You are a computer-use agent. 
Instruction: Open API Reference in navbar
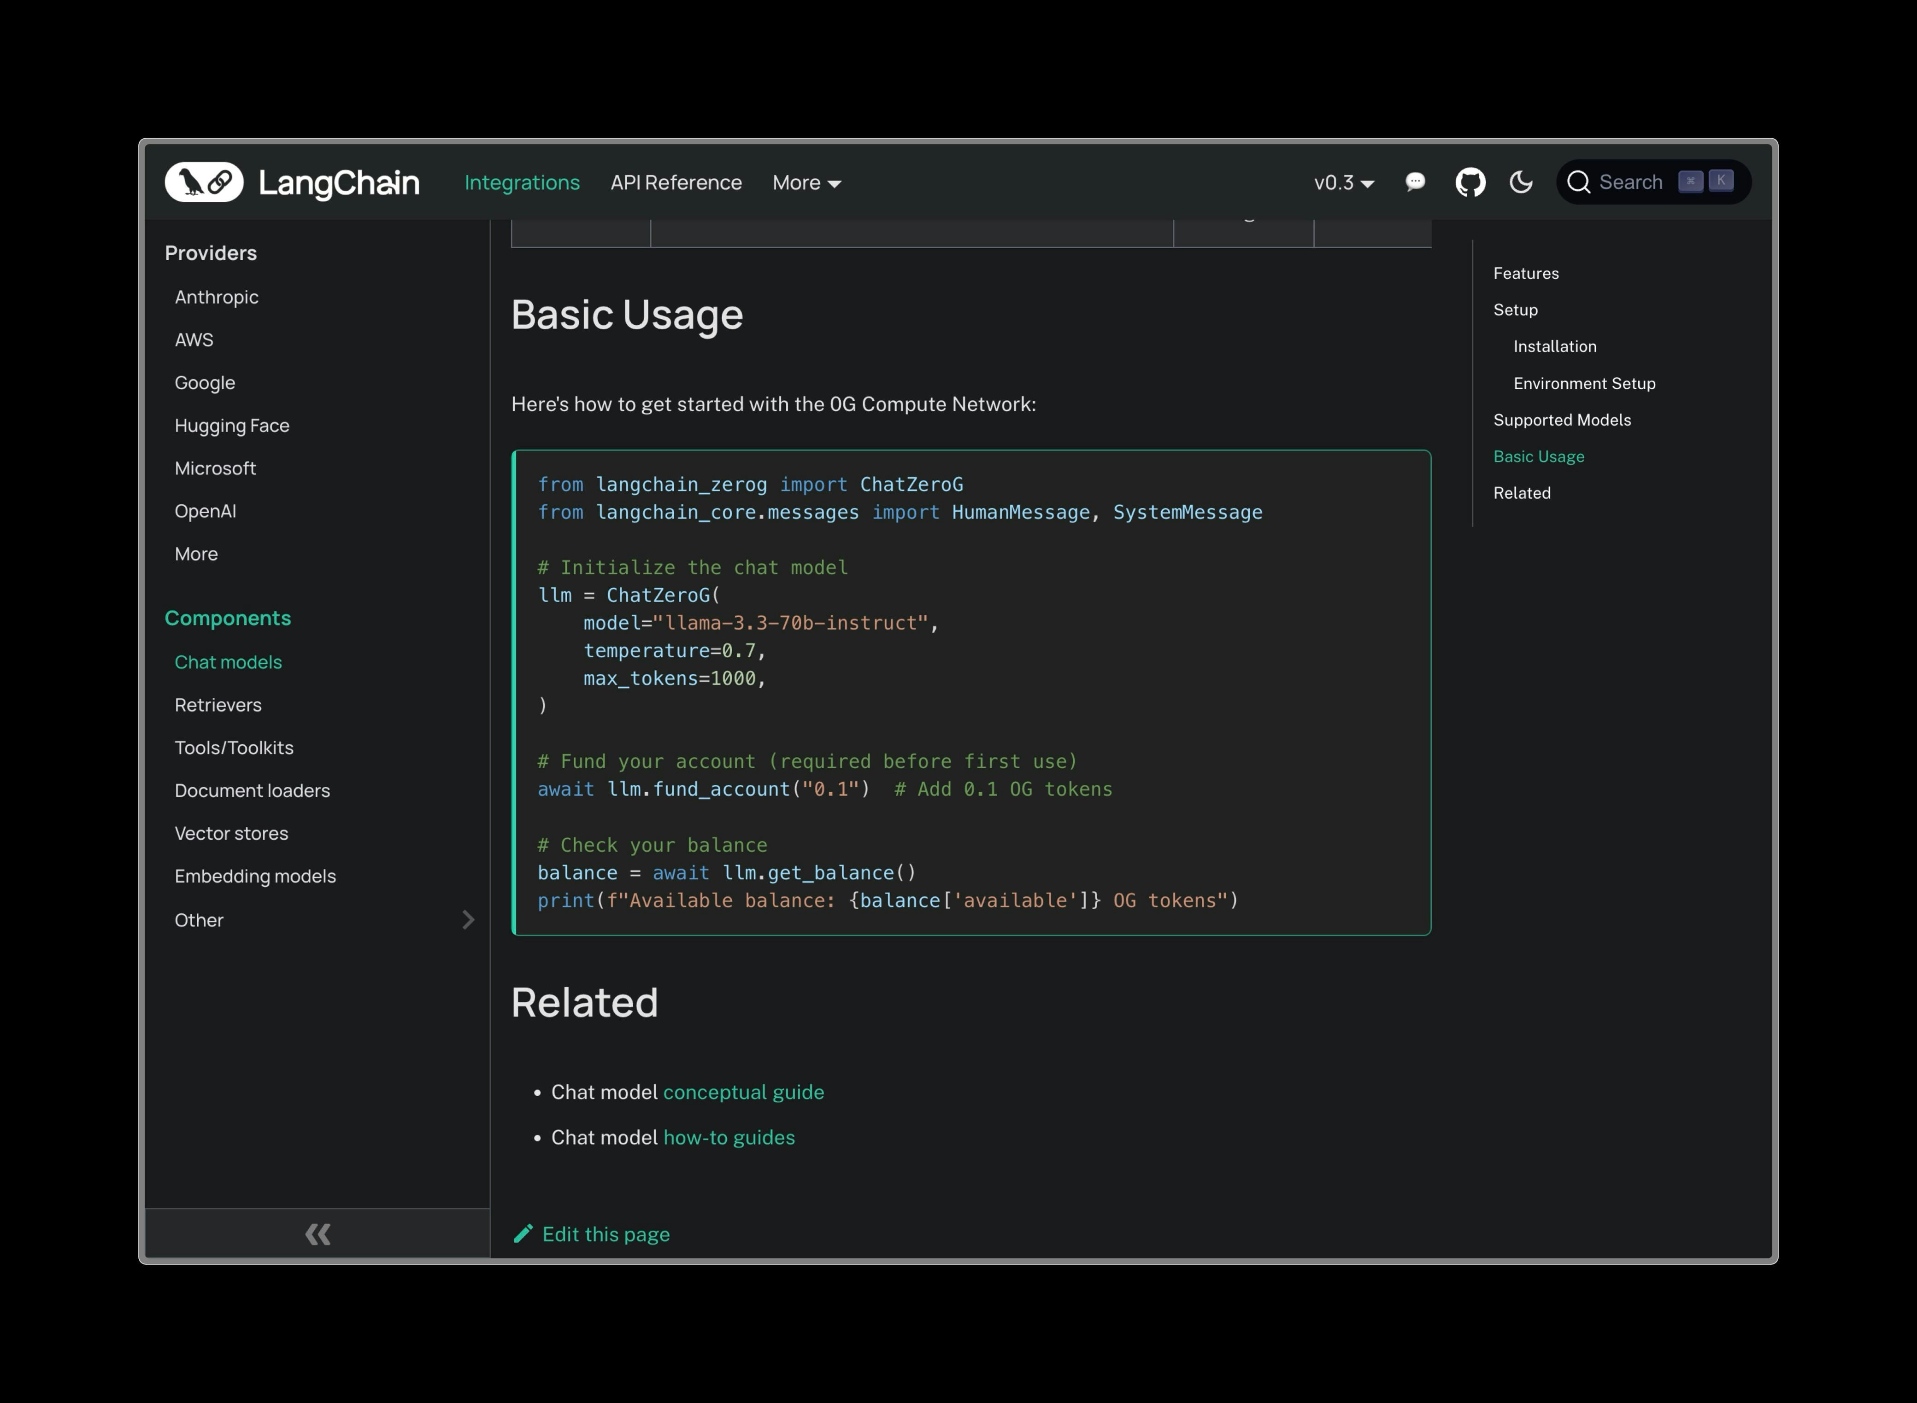(x=676, y=182)
